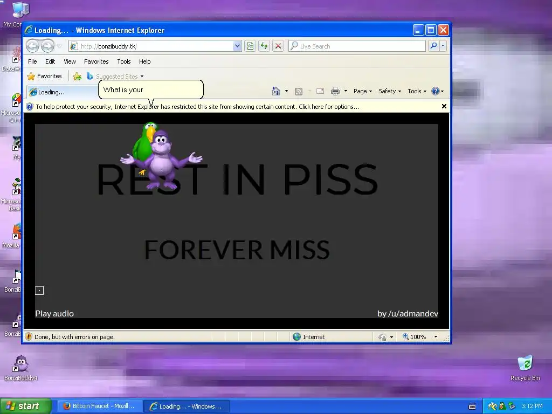This screenshot has width=552, height=414.
Task: Click the Internet Explorer title bar icon
Action: [x=29, y=30]
